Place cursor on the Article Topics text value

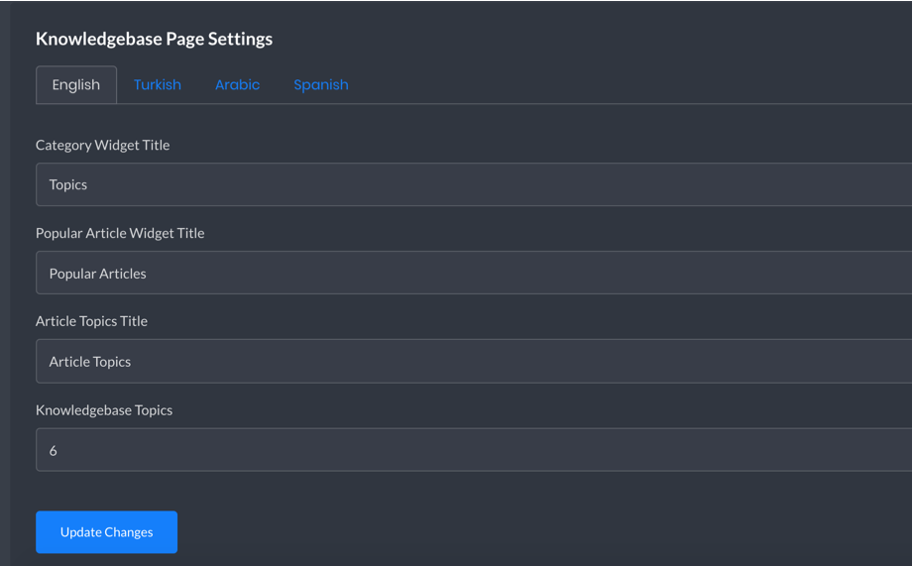click(90, 362)
